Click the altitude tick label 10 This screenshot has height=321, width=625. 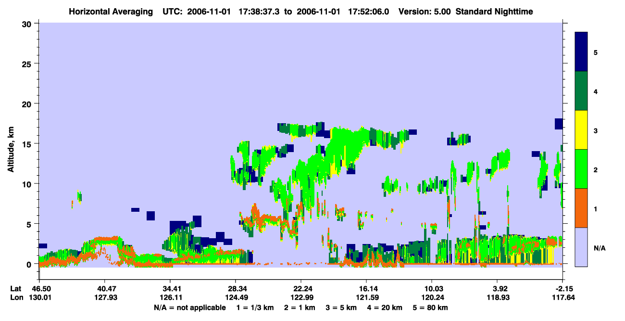pos(28,184)
